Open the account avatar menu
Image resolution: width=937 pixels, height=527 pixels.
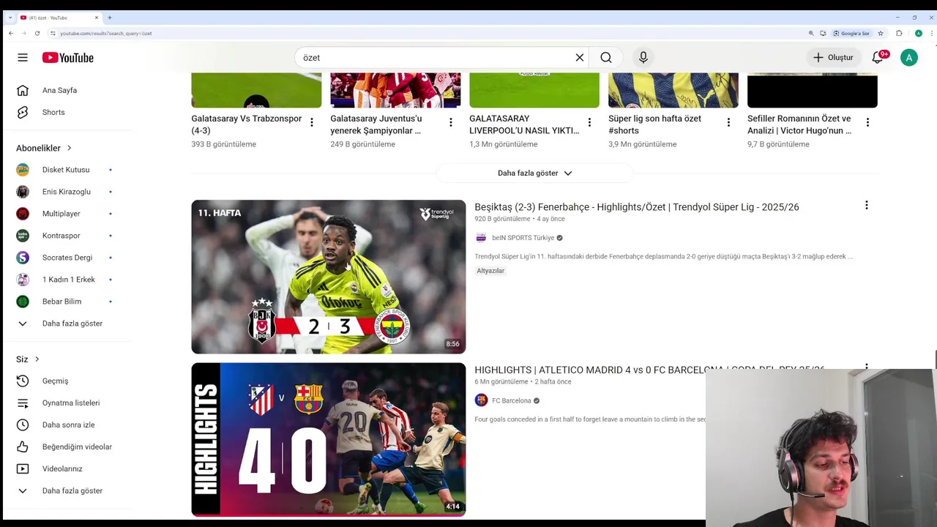coord(909,57)
